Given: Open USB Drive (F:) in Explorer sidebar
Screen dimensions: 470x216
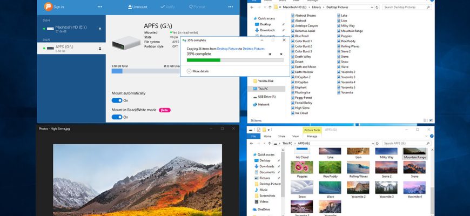Looking at the screenshot, I should point(264,97).
